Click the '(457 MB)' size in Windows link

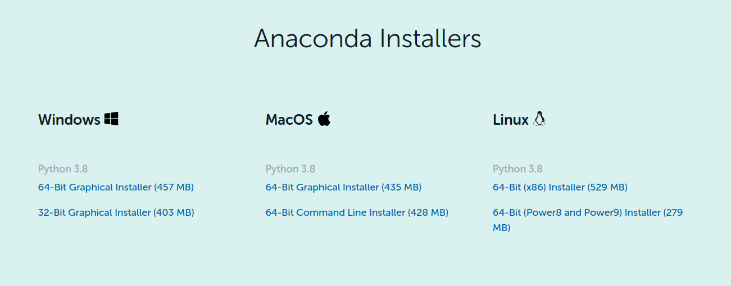pos(174,187)
